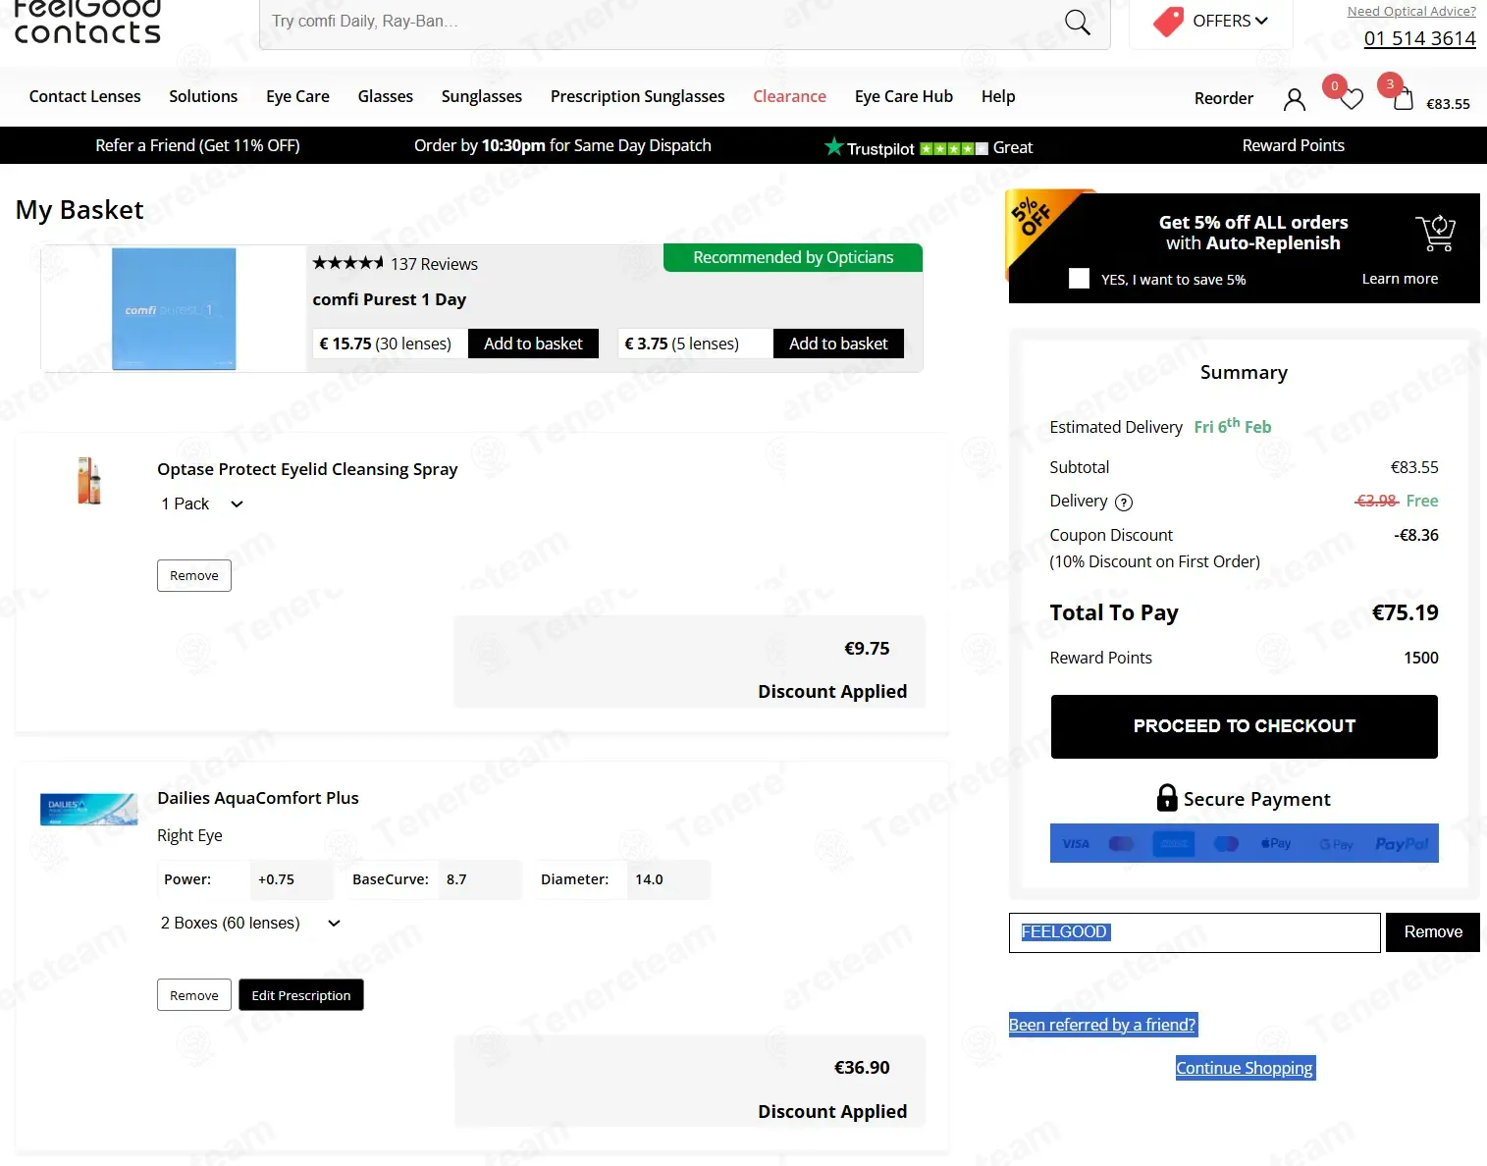Click the search input field
Screen dimensions: 1487x1166
(660, 22)
